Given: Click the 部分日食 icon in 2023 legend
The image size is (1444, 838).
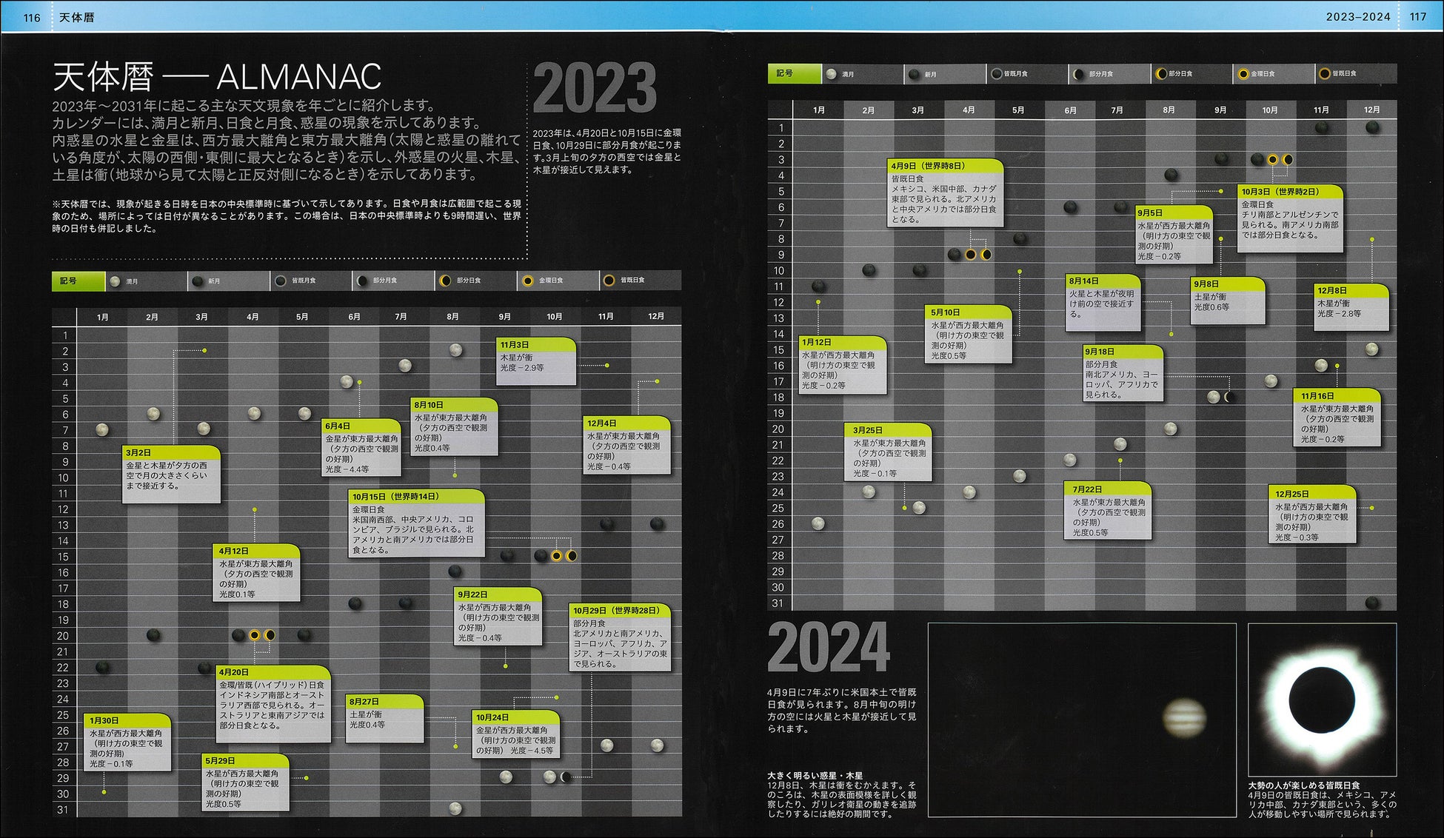Looking at the screenshot, I should [x=445, y=281].
